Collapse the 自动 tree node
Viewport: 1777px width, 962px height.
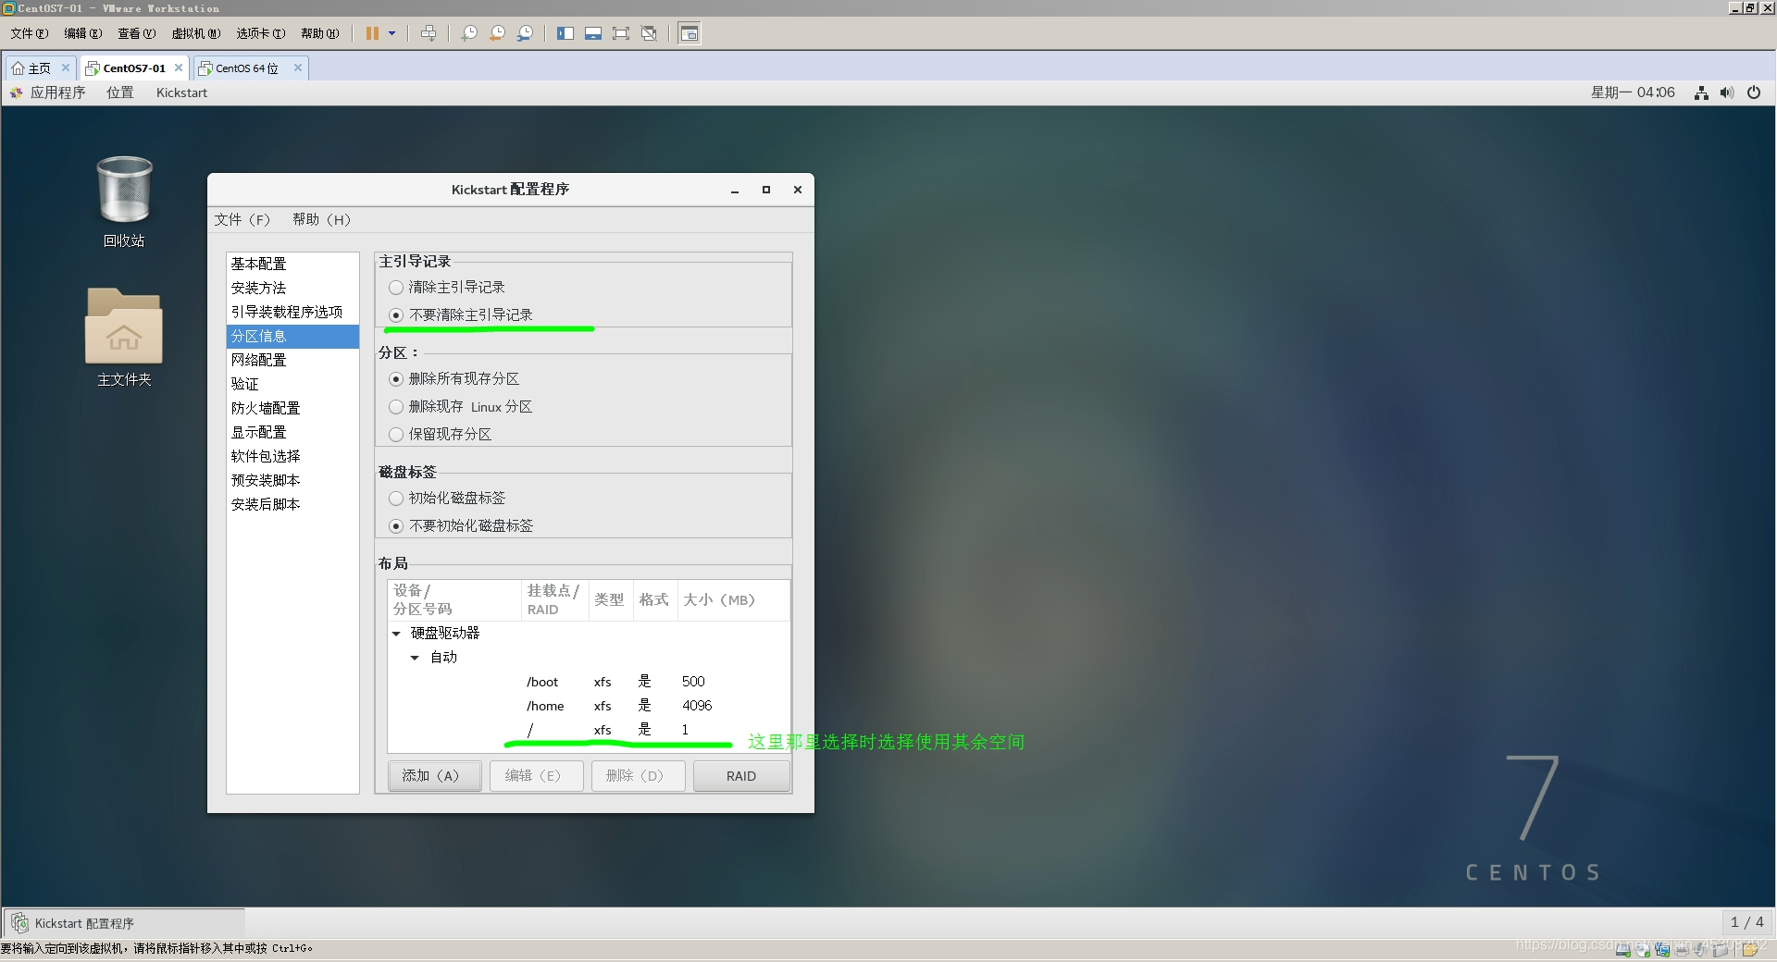pos(415,658)
